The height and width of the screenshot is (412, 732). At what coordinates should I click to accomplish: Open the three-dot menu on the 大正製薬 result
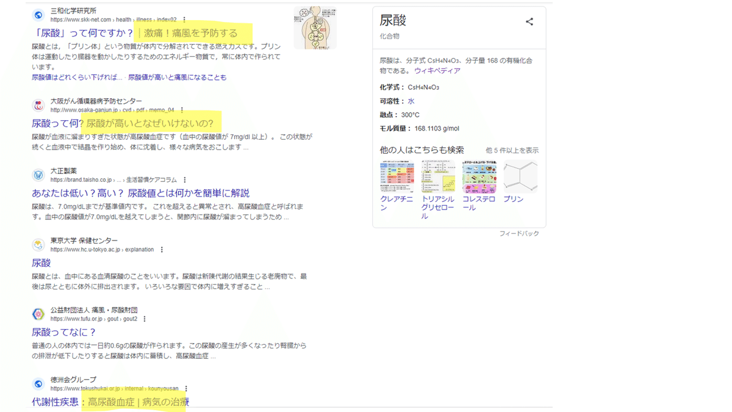coord(185,179)
